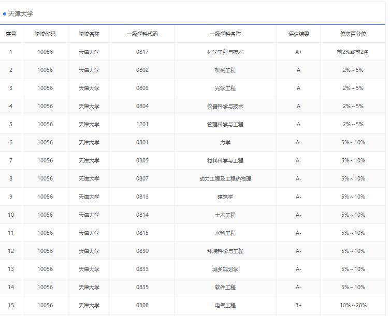
Task: Click subject code 0807
Action: (x=142, y=178)
